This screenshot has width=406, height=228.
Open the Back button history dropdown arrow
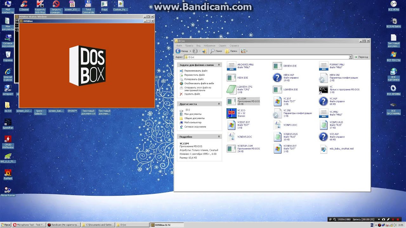click(190, 51)
